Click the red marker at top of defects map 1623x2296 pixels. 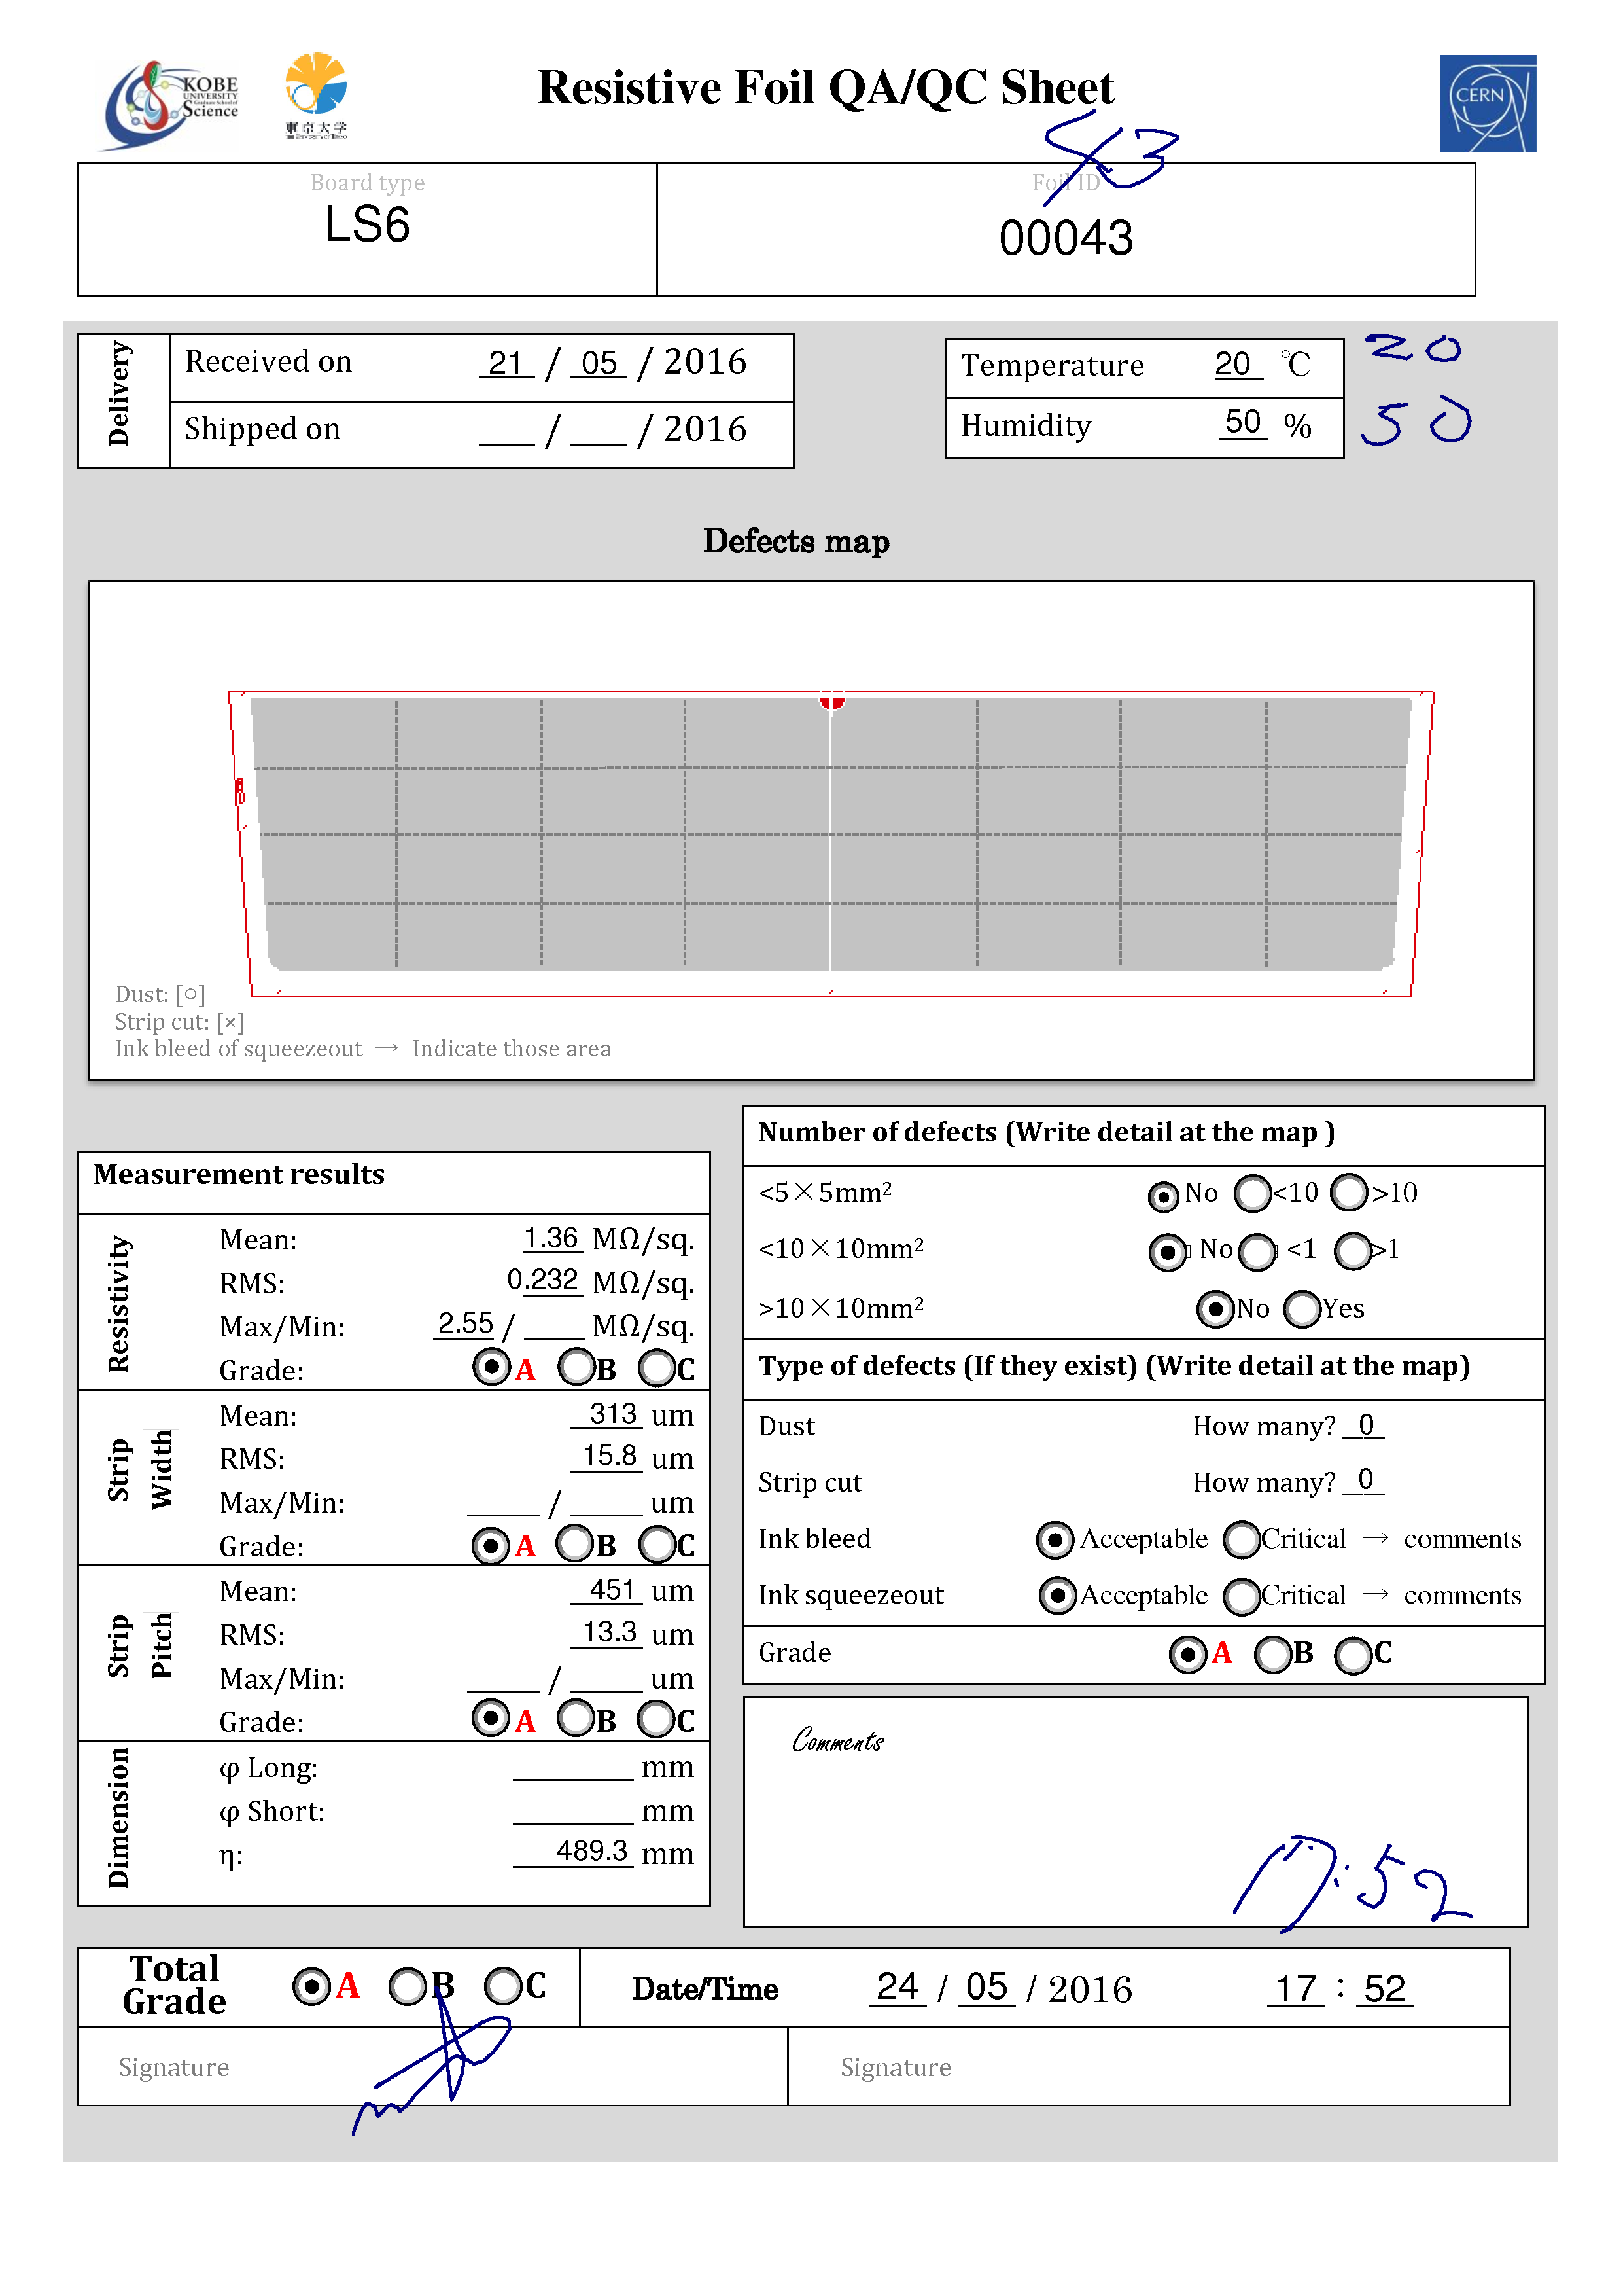(831, 700)
